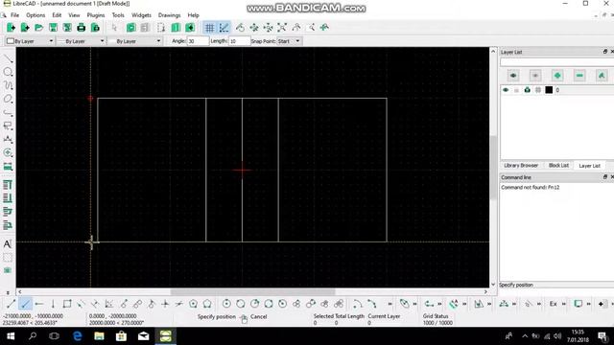Select the Circle tools in left sidebar
Viewport: 614px width, 345px height.
click(8, 73)
